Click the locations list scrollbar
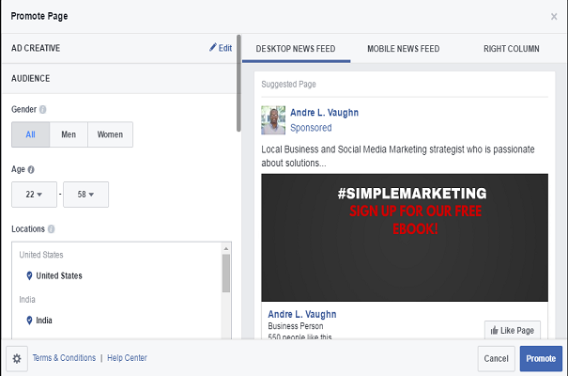568x376 pixels. [x=226, y=274]
